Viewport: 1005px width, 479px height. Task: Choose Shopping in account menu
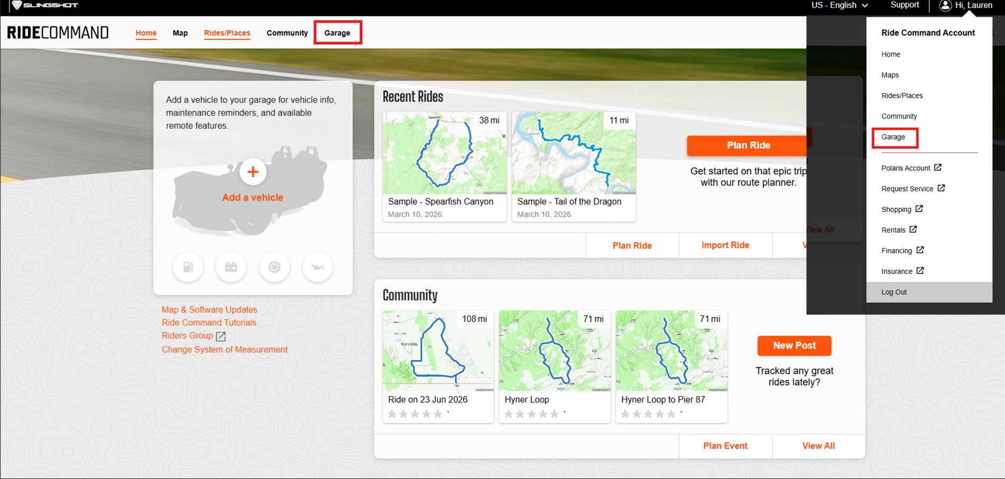[896, 209]
